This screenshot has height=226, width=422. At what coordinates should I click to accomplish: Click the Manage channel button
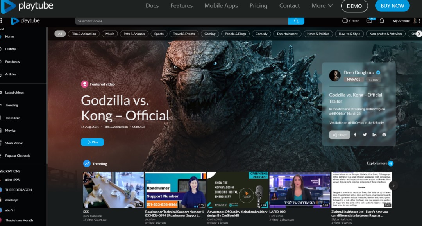[x=354, y=79]
